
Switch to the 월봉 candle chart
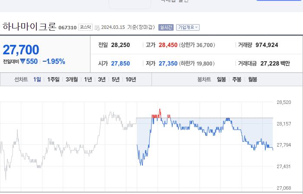click(x=252, y=79)
